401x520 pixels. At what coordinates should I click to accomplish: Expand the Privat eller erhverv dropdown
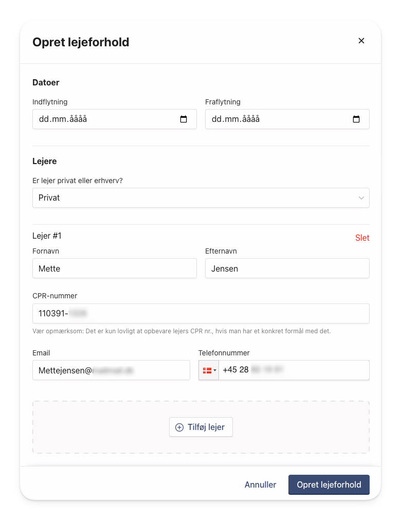(200, 198)
